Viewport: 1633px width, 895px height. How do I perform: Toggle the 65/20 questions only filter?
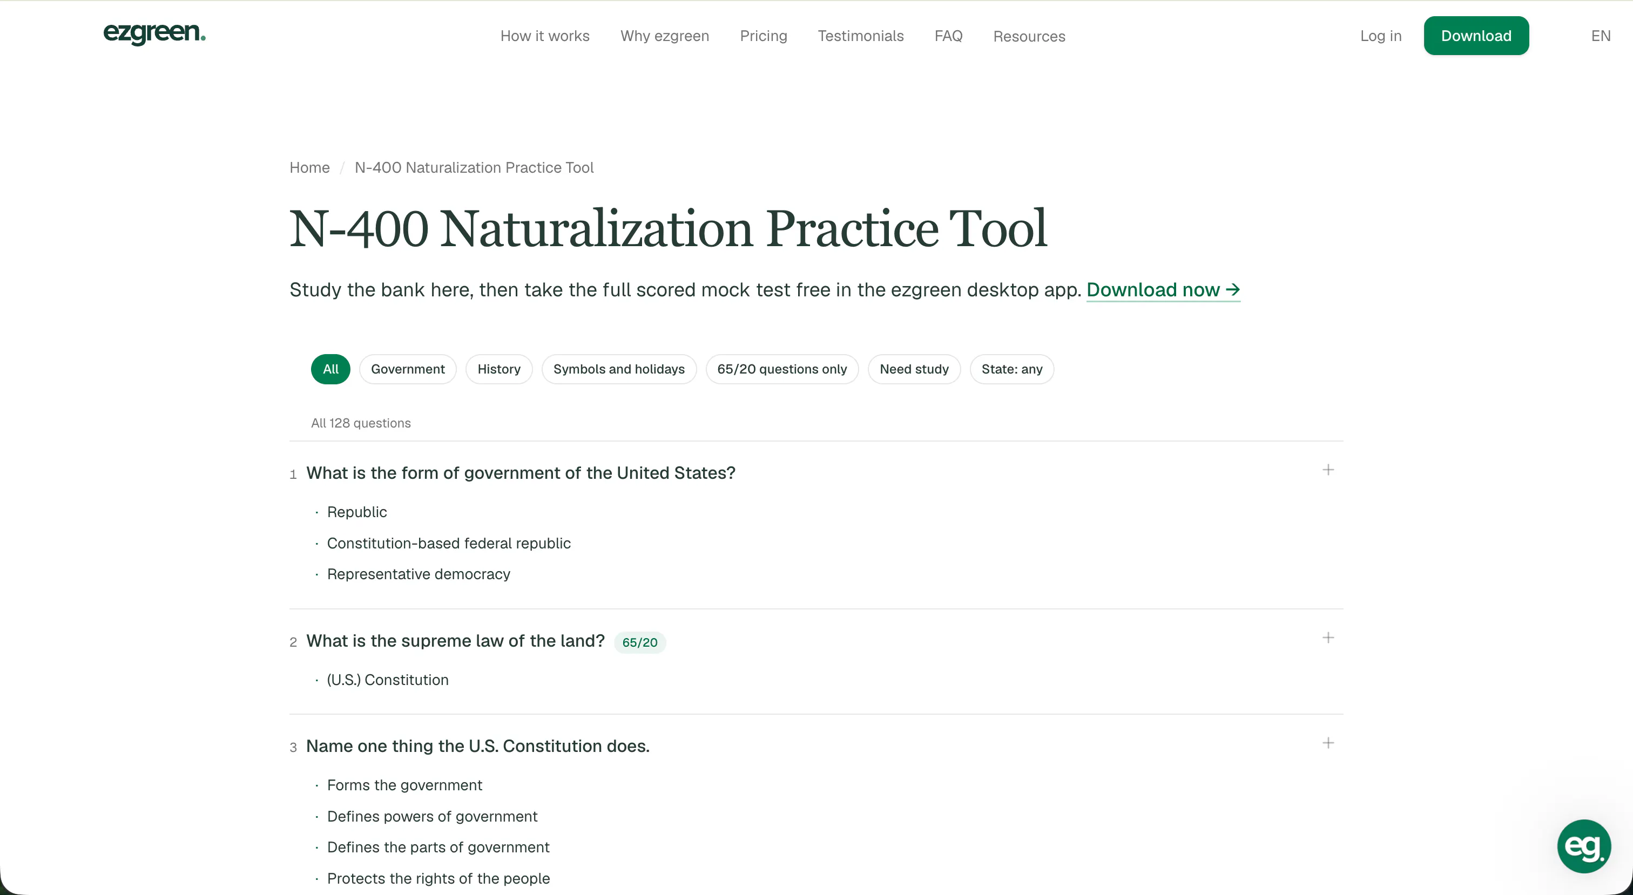(x=781, y=369)
